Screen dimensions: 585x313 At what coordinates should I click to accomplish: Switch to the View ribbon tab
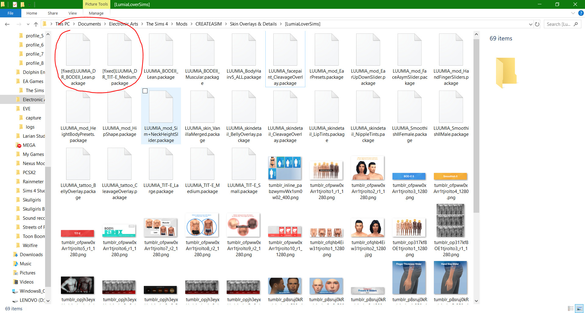click(x=73, y=13)
